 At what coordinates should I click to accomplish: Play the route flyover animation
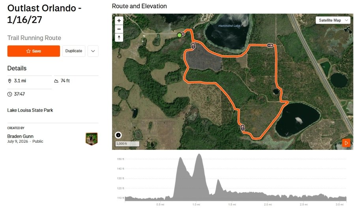coord(346,143)
